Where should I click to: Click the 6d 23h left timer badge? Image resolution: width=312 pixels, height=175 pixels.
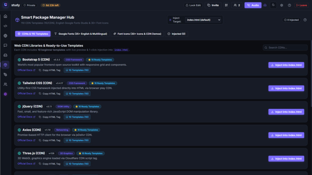(51, 5)
